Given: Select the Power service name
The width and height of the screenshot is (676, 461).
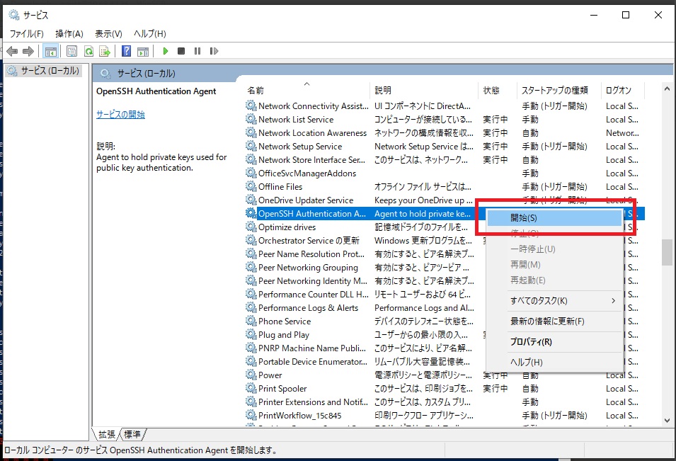Looking at the screenshot, I should (270, 375).
